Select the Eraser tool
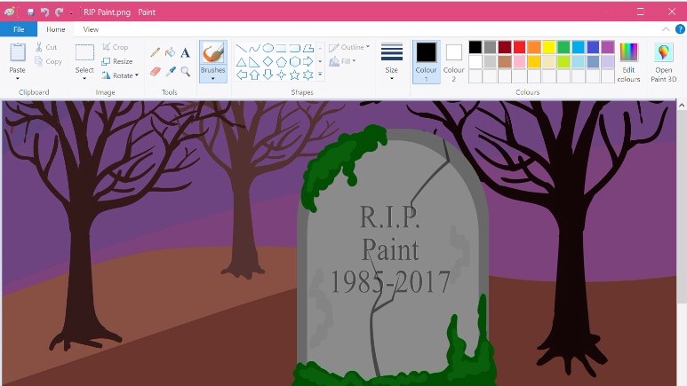This screenshot has width=687, height=386. click(x=156, y=71)
